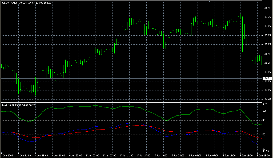Click the MoR indicator values label
The width and height of the screenshot is (273, 158).
(x=18, y=105)
